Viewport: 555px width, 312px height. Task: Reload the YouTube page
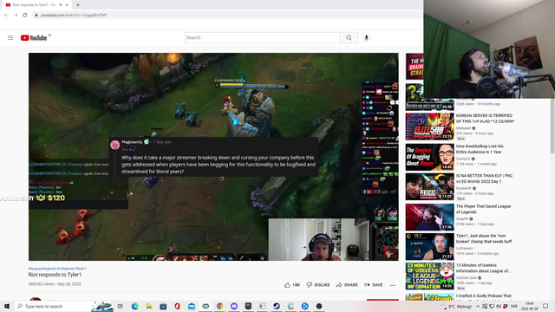(25, 15)
